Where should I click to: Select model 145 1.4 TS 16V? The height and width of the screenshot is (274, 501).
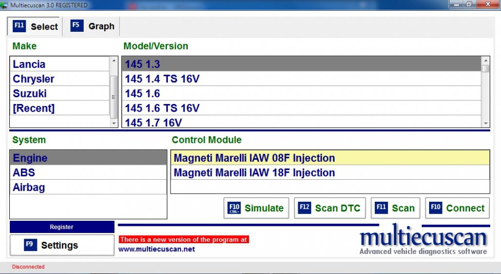[162, 79]
